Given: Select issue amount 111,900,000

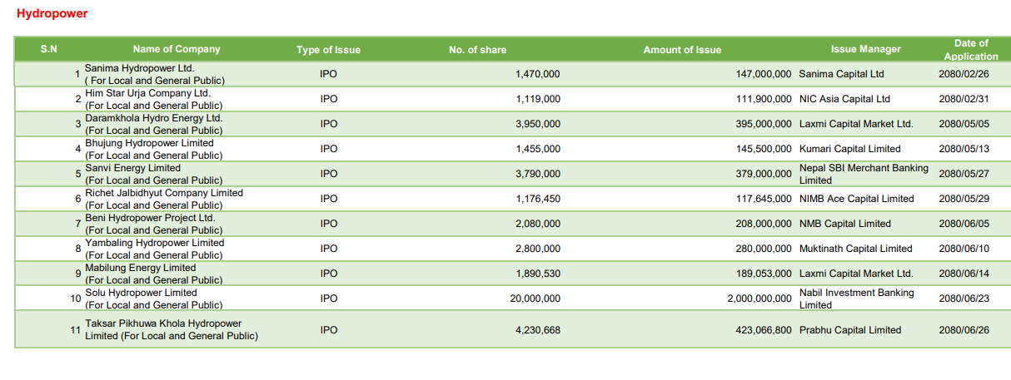Looking at the screenshot, I should click(764, 99).
